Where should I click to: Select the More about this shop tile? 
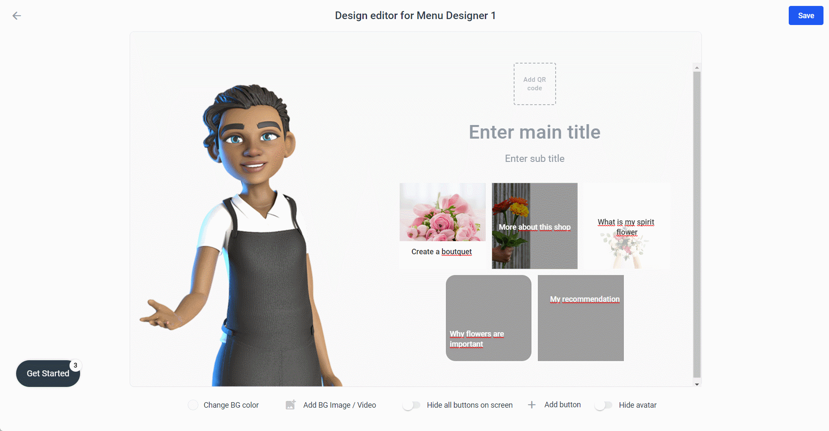[534, 226]
